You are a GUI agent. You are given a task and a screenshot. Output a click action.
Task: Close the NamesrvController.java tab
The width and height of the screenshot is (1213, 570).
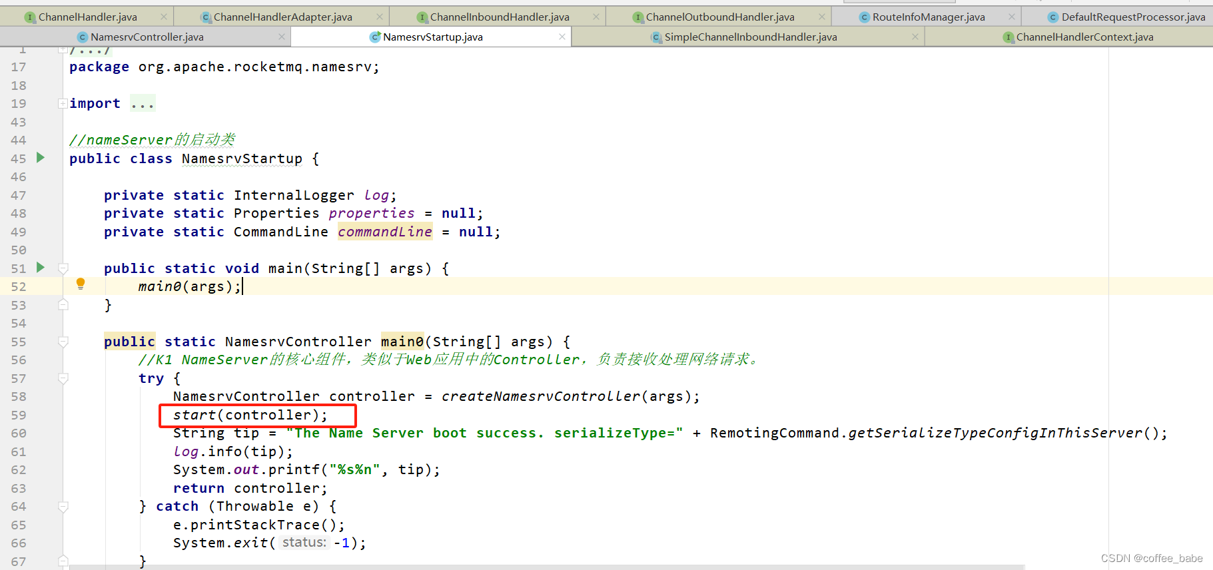point(282,37)
